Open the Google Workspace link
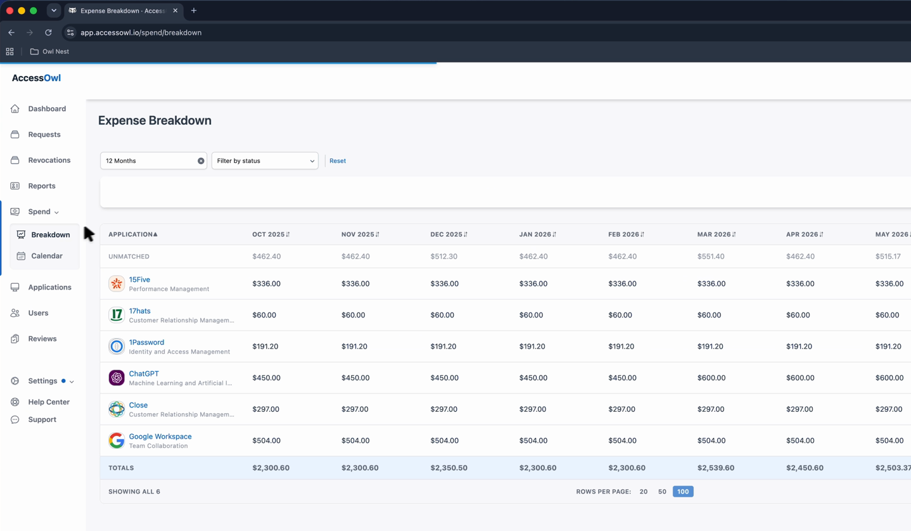This screenshot has height=531, width=911. (160, 437)
